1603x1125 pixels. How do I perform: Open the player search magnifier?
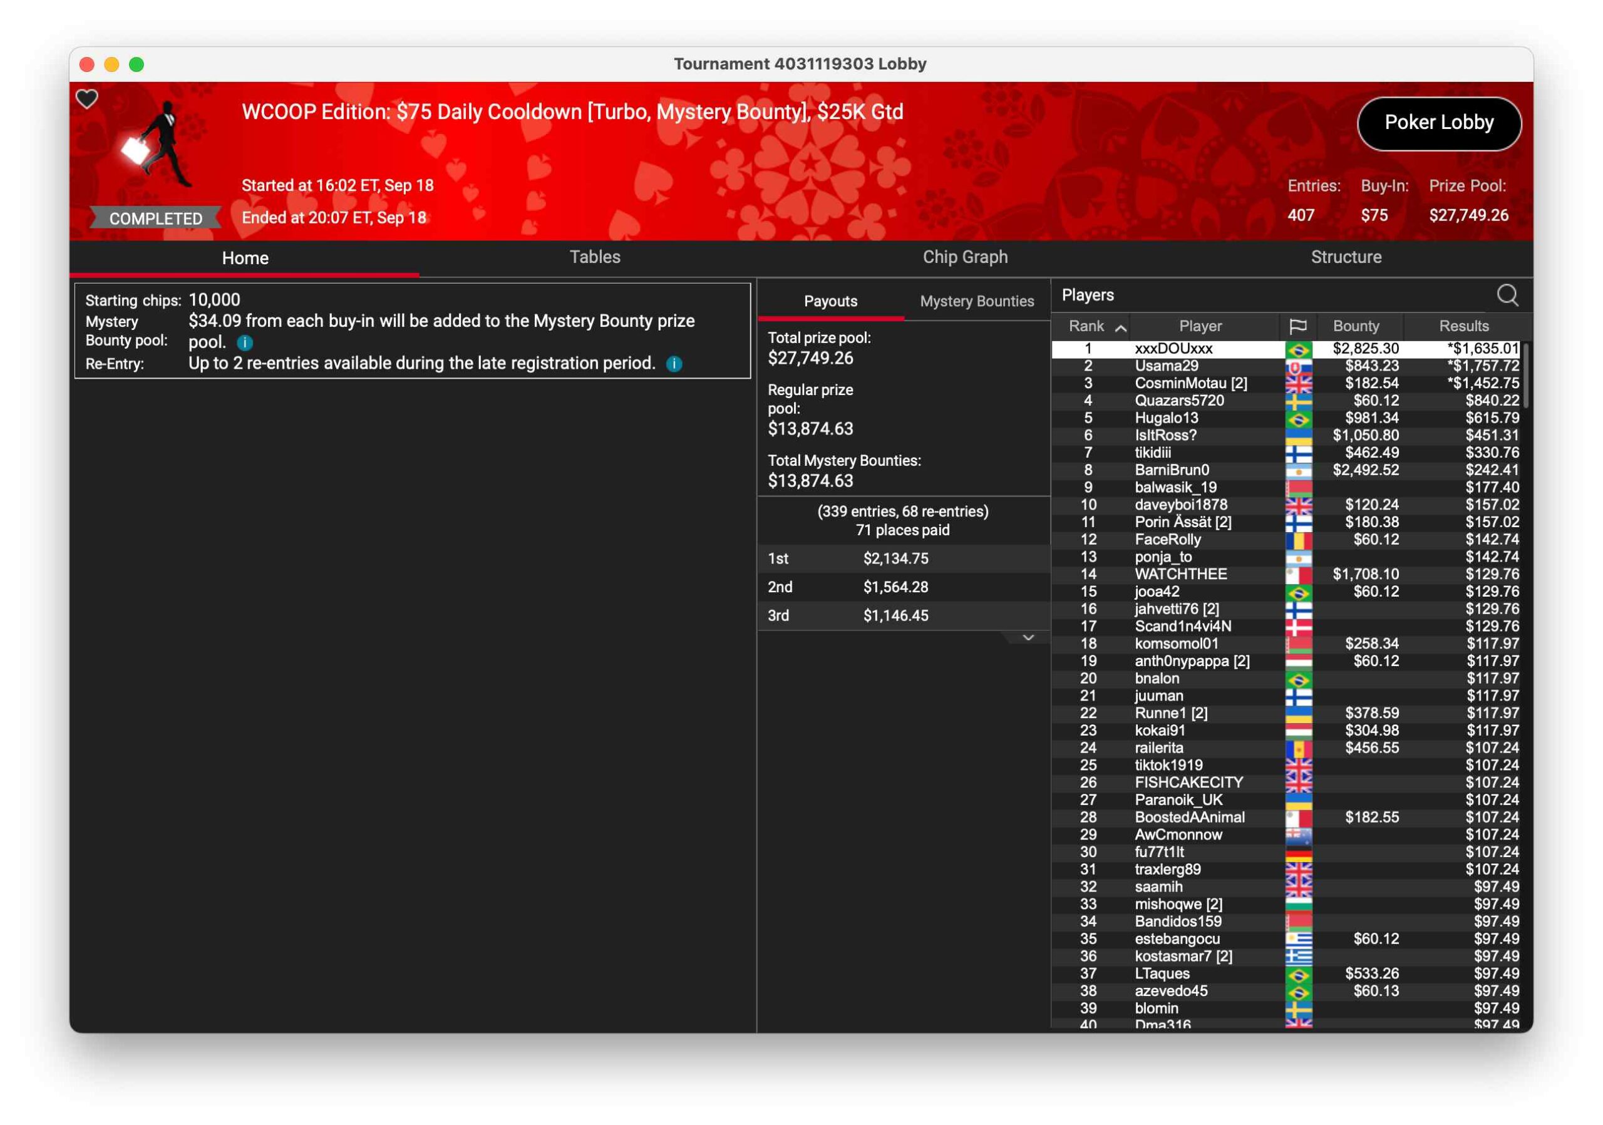click(1507, 295)
